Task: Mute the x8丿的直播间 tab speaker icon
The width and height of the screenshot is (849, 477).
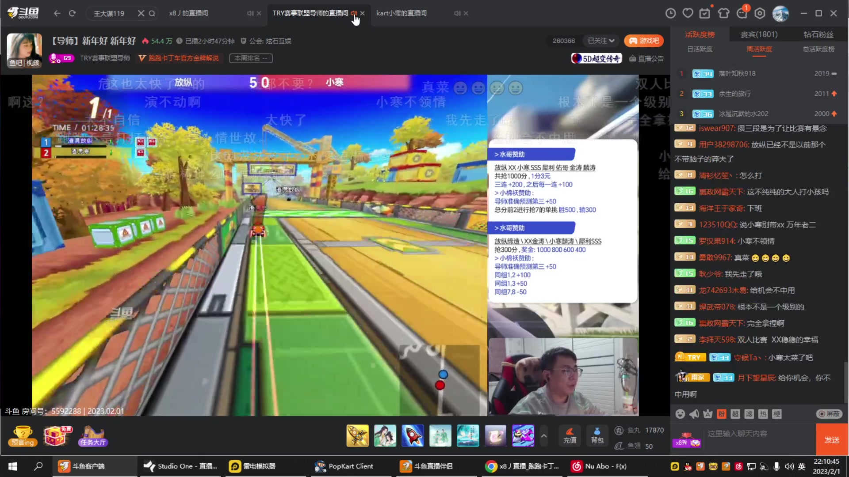Action: point(250,13)
